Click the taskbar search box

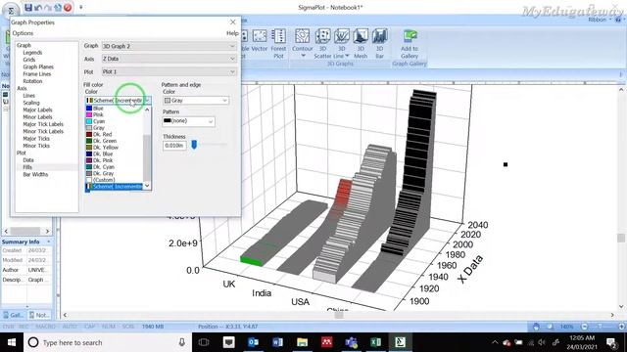point(108,342)
